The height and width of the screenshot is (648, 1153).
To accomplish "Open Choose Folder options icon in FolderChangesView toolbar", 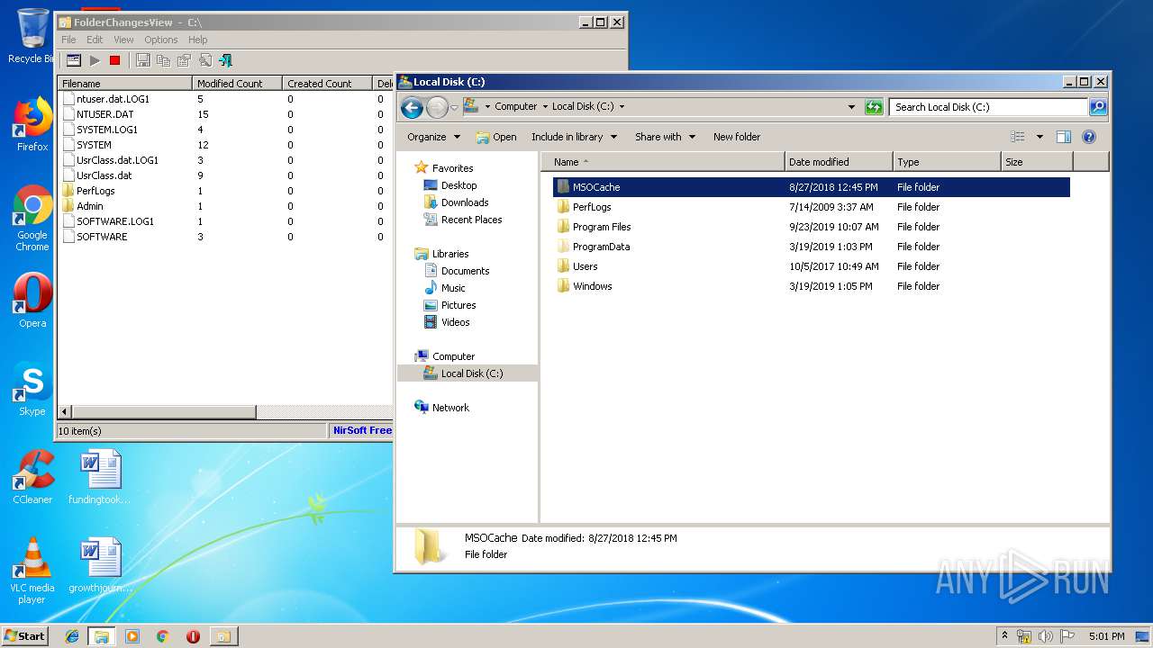I will [x=74, y=60].
